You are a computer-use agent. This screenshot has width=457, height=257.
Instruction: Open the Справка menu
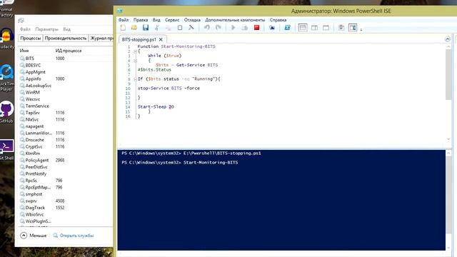(278, 20)
